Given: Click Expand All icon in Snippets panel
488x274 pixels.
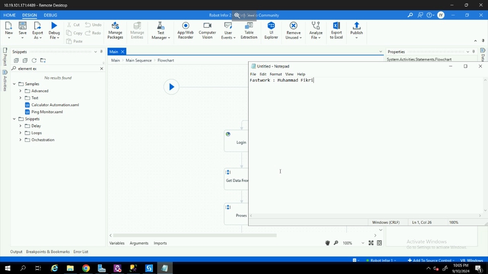Looking at the screenshot, I should pyautogui.click(x=16, y=60).
